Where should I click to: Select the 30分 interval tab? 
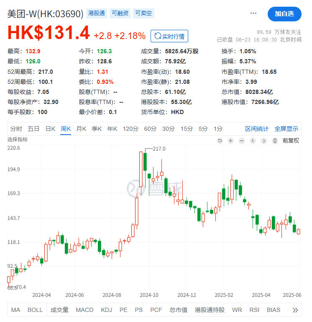tap(169, 129)
